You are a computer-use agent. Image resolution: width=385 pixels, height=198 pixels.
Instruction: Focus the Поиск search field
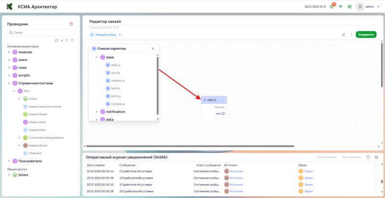[x=41, y=32]
